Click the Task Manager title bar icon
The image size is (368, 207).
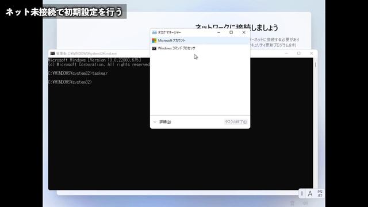(x=154, y=32)
